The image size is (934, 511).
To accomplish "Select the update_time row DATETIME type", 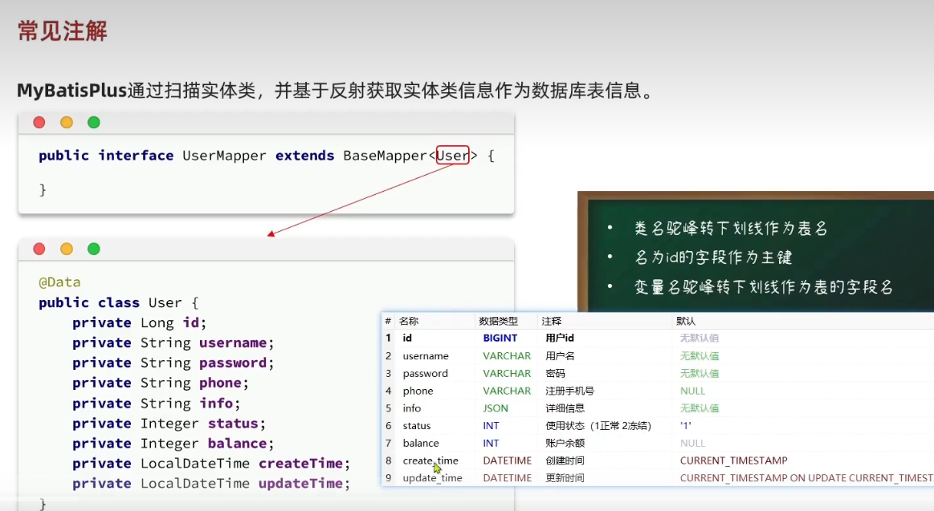I will click(507, 478).
